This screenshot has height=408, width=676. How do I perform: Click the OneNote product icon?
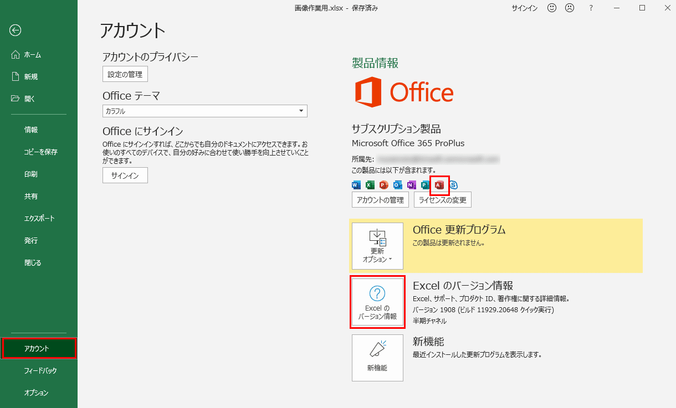(412, 185)
